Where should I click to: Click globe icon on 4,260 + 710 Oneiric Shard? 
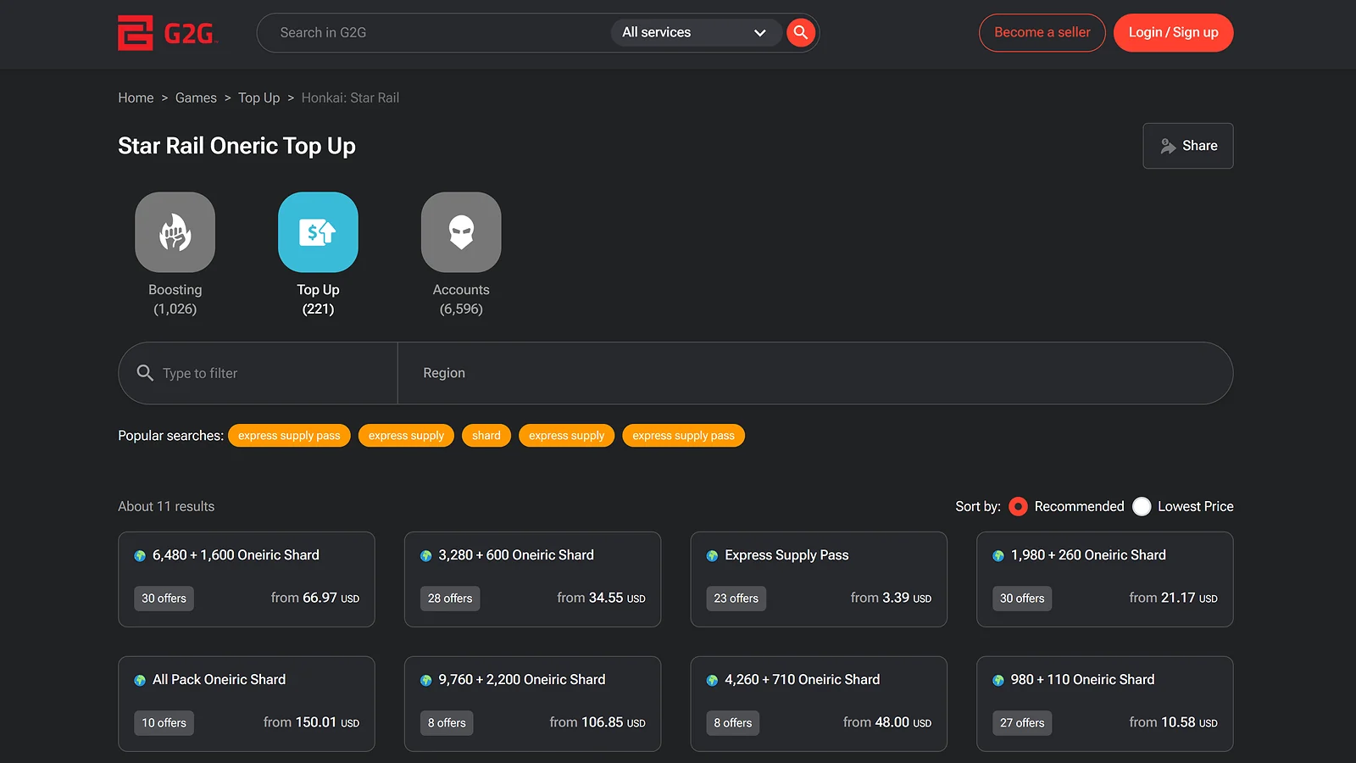(712, 681)
